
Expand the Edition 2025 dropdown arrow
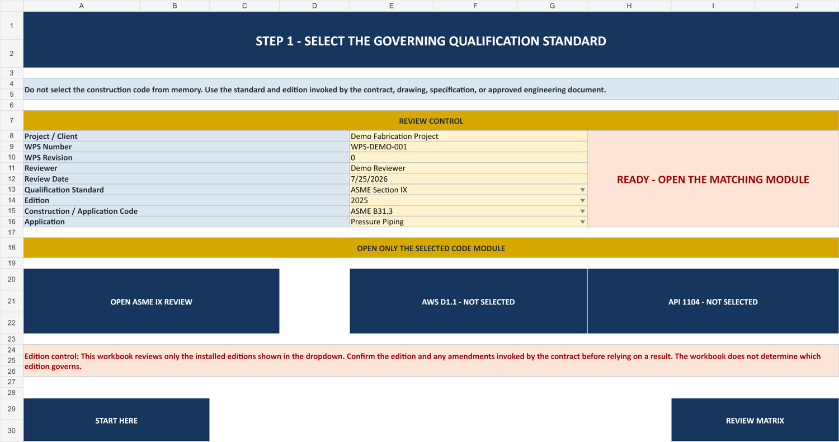coord(582,201)
